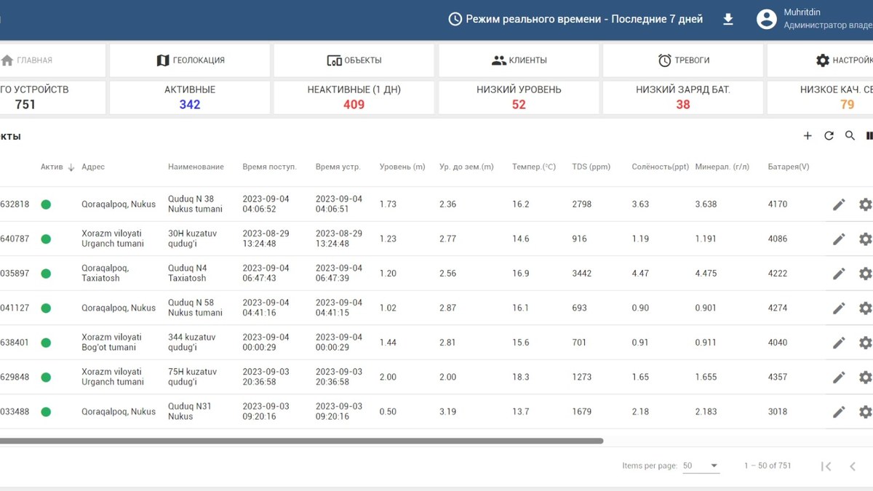The width and height of the screenshot is (873, 491).
Task: Filter by Неактивные (1 дн) 409 card
Action: [x=354, y=97]
